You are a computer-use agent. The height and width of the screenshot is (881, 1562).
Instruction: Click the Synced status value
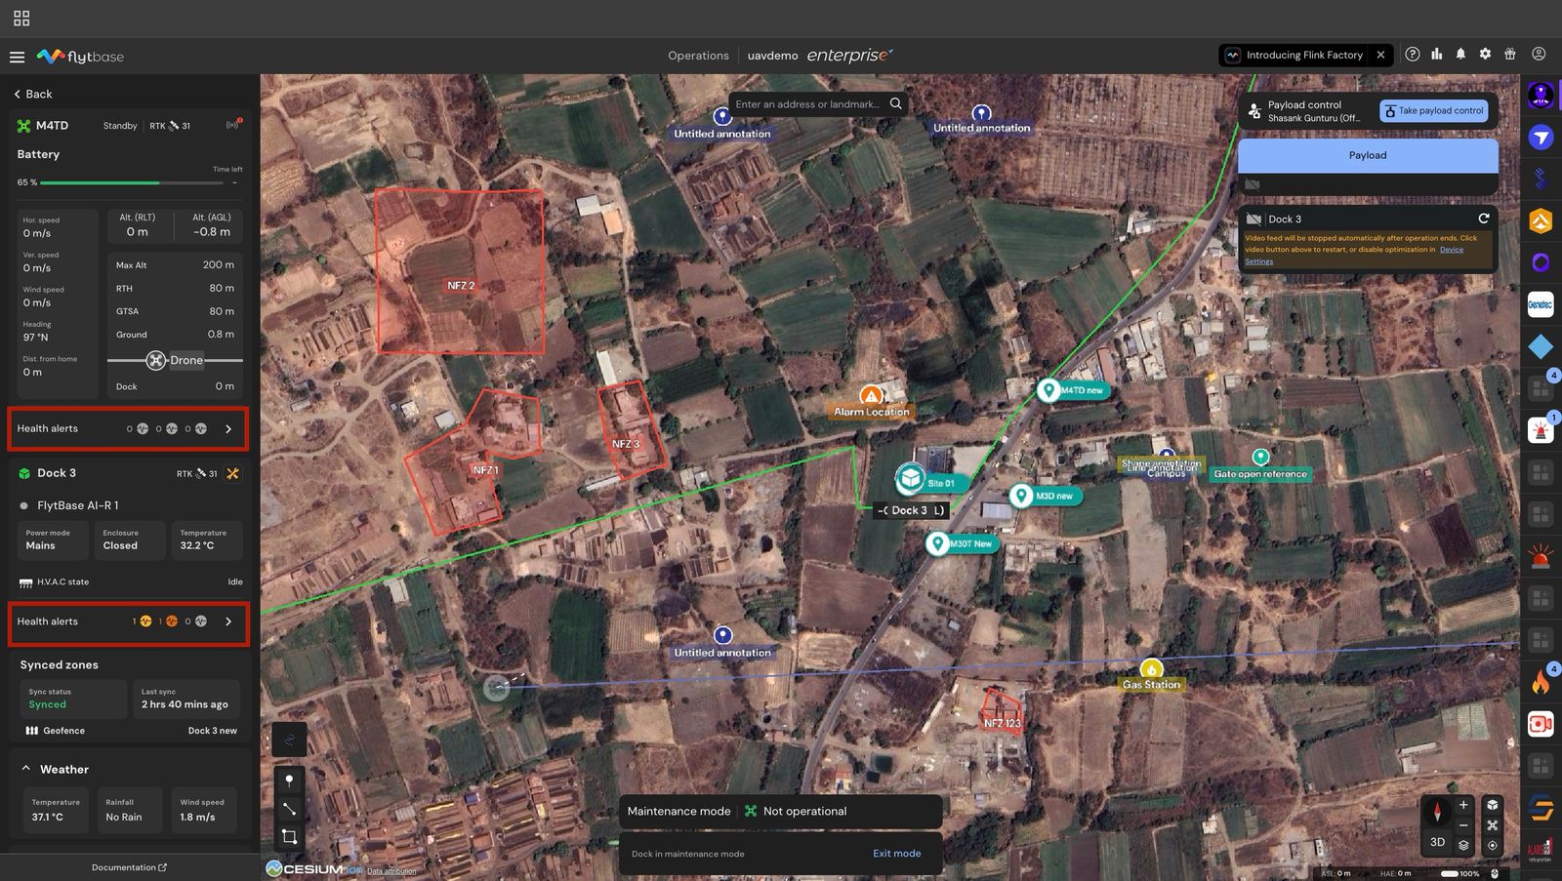tap(48, 704)
